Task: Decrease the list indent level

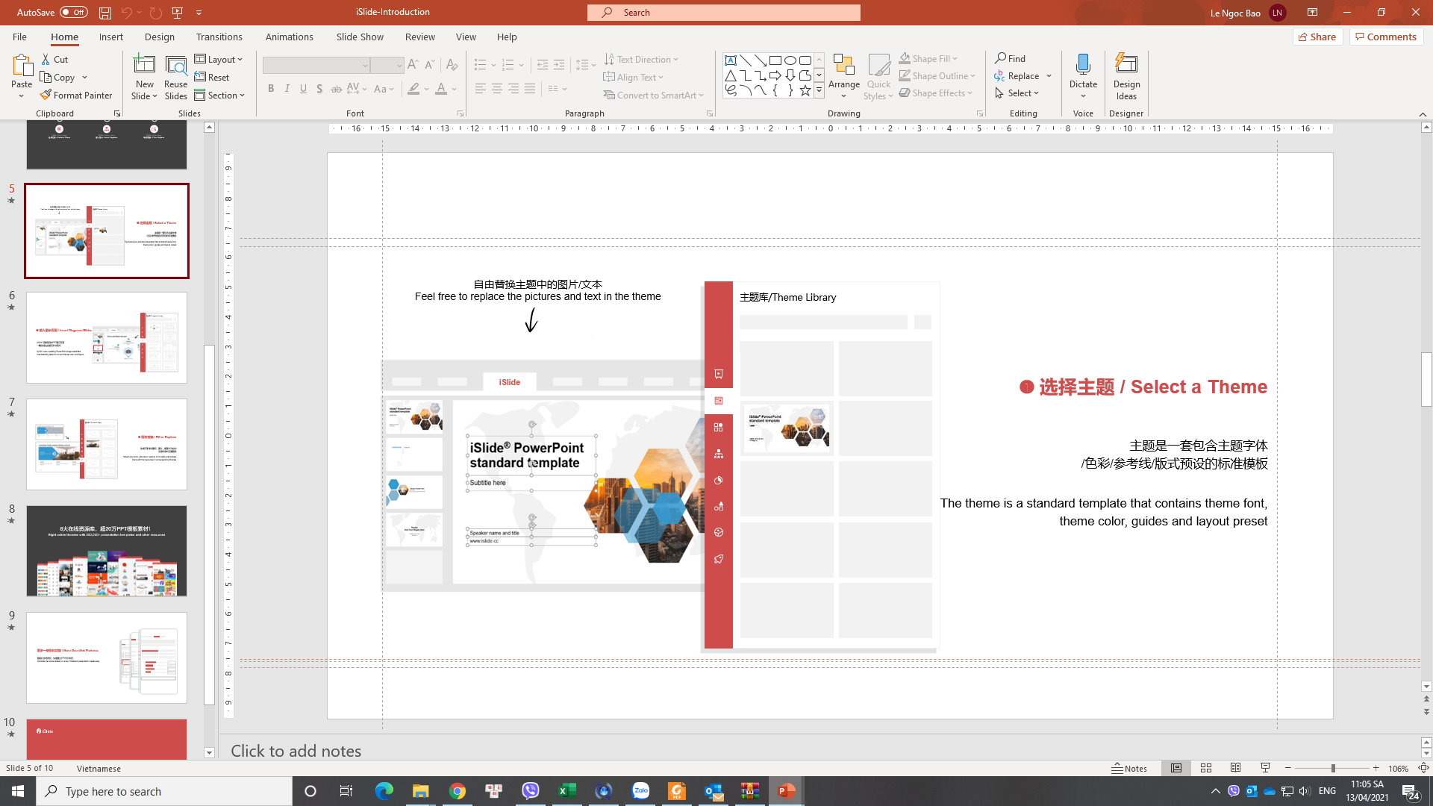Action: (543, 65)
